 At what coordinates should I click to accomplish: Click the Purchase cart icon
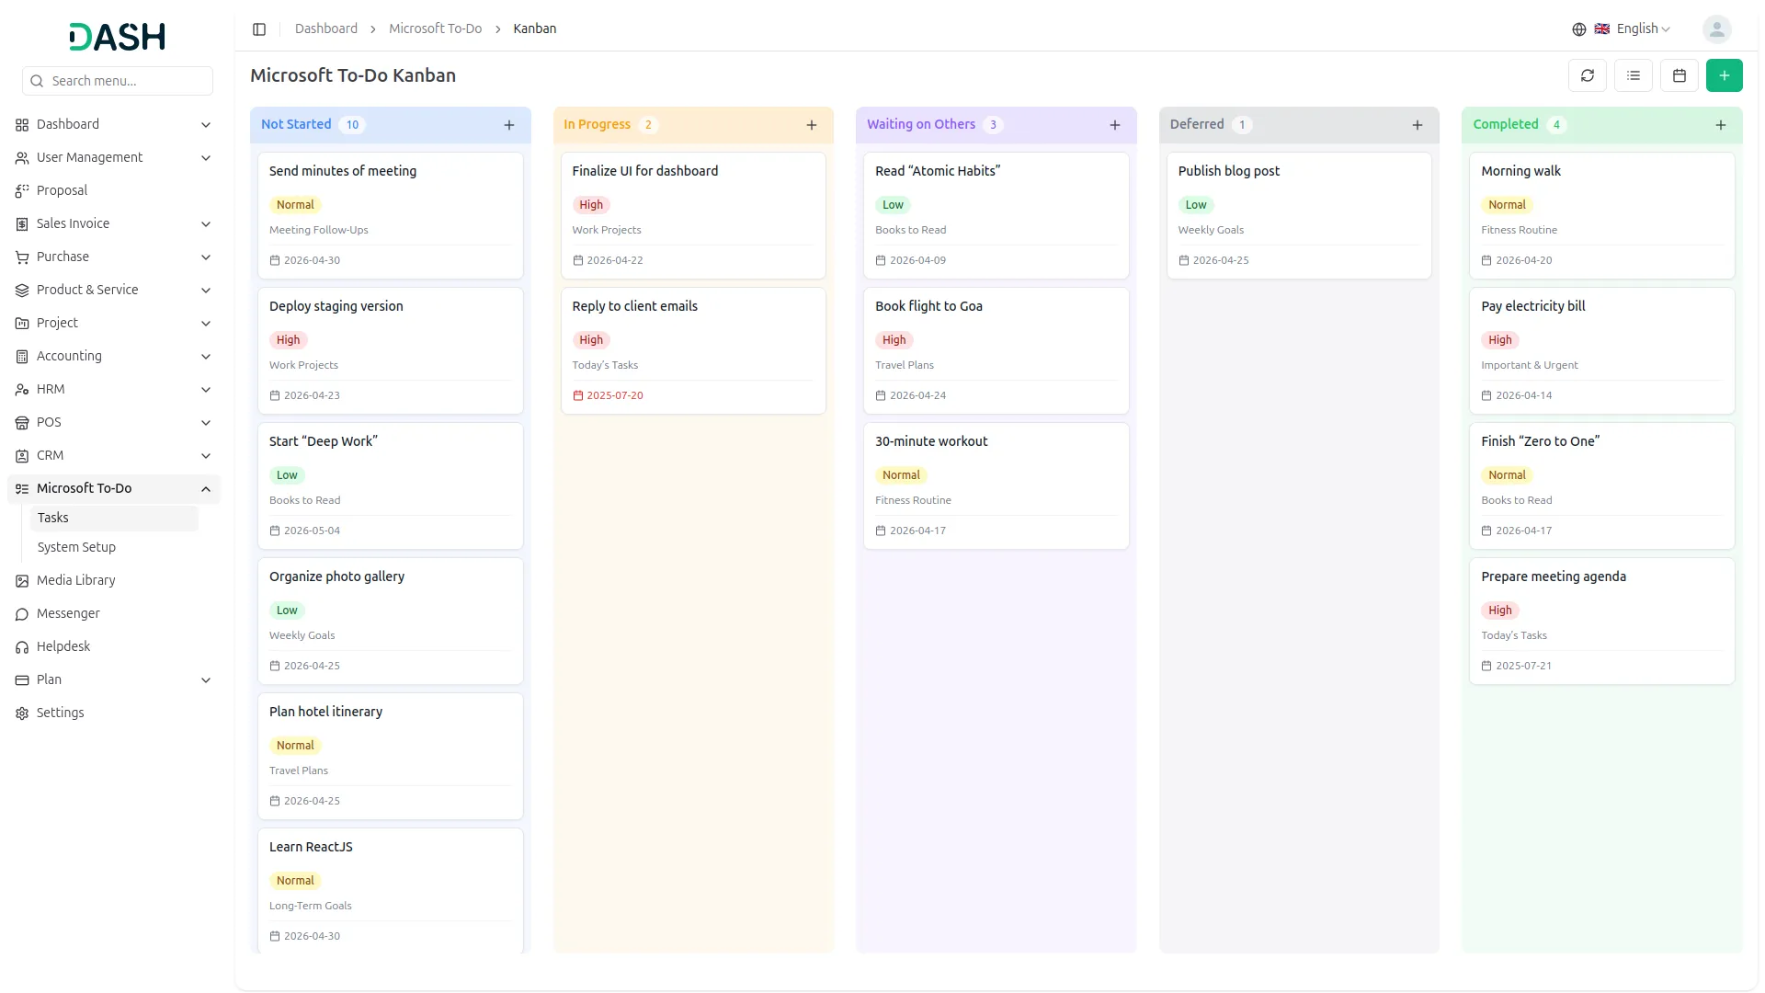point(22,257)
